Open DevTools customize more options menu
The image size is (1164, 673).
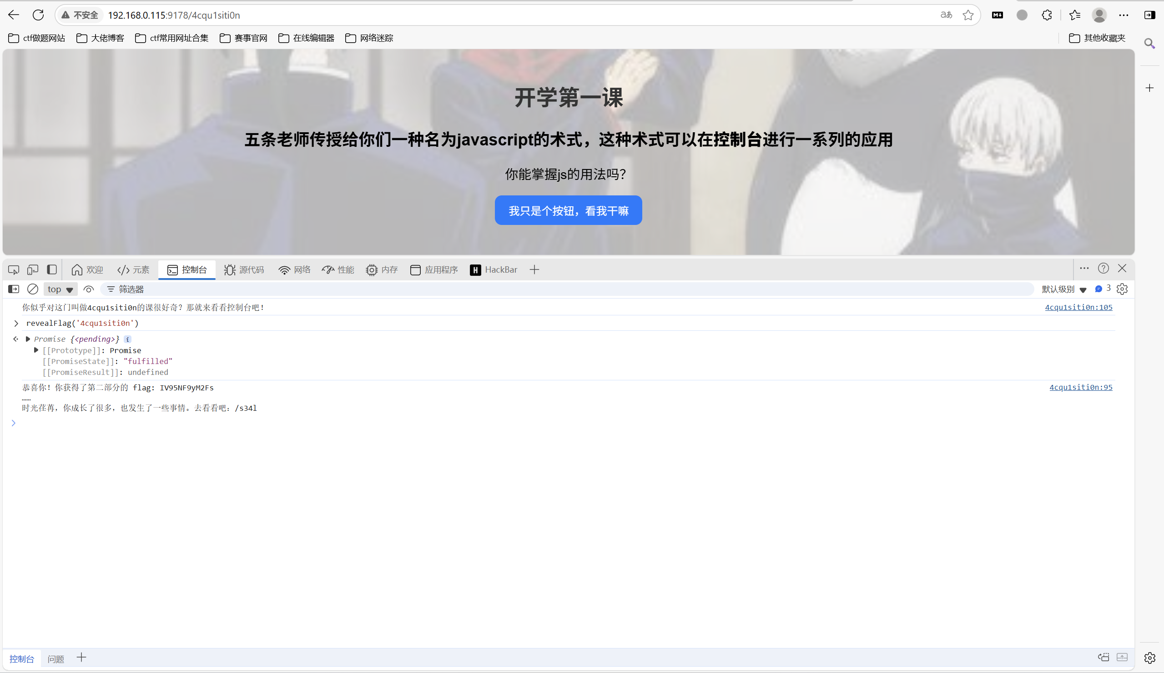(x=1084, y=268)
